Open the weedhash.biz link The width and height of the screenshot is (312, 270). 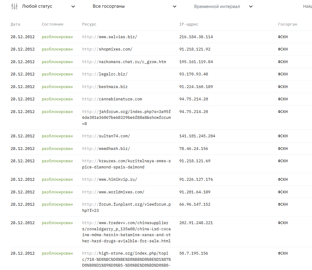click(x=106, y=149)
